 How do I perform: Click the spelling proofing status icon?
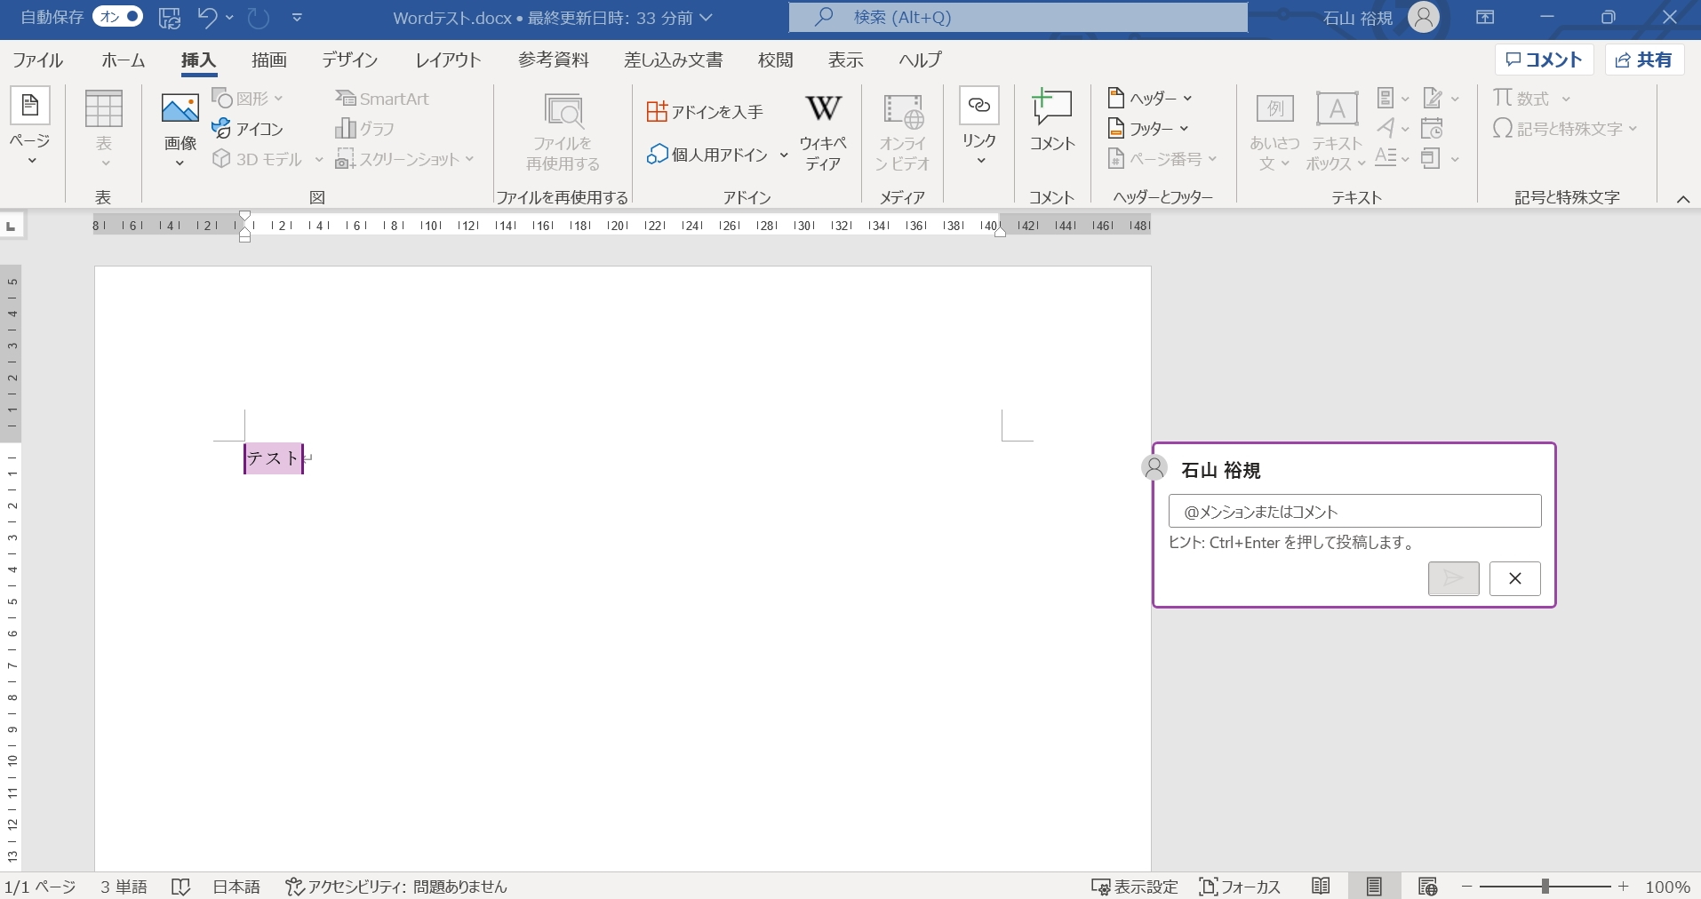coord(180,887)
